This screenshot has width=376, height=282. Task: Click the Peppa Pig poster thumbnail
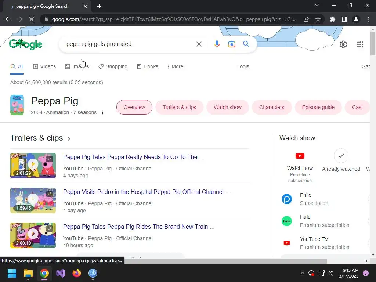pyautogui.click(x=17, y=105)
